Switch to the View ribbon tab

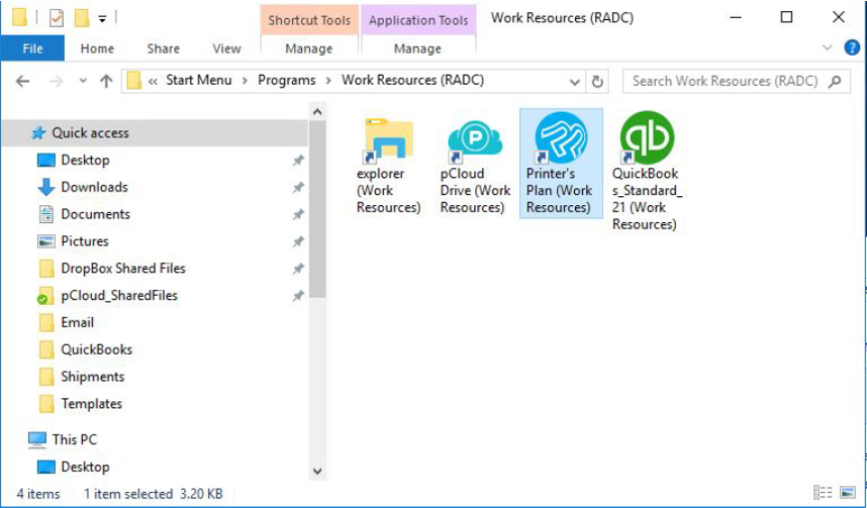pyautogui.click(x=226, y=49)
